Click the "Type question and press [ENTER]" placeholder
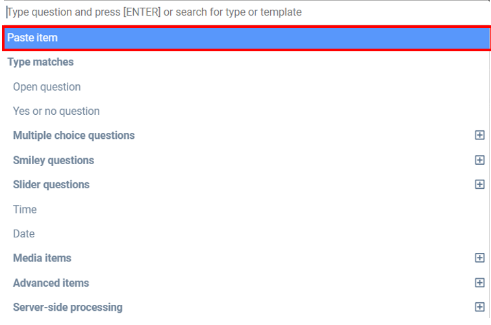Image resolution: width=491 pixels, height=325 pixels. 155,12
